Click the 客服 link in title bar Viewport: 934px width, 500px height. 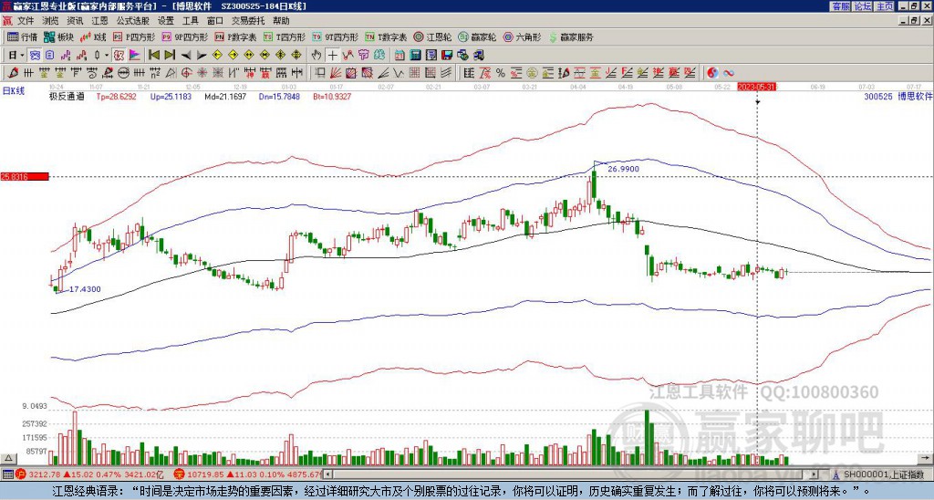tap(841, 6)
